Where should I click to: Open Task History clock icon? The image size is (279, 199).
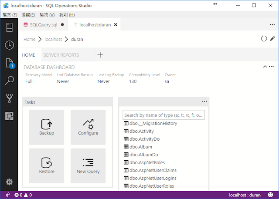tap(9, 45)
